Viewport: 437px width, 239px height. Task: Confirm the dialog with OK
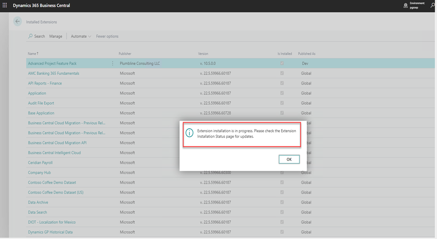[289, 160]
